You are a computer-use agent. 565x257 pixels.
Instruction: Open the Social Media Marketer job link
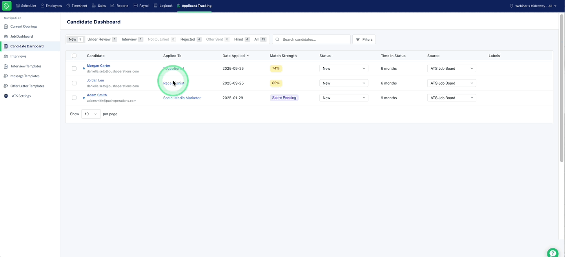tap(182, 98)
